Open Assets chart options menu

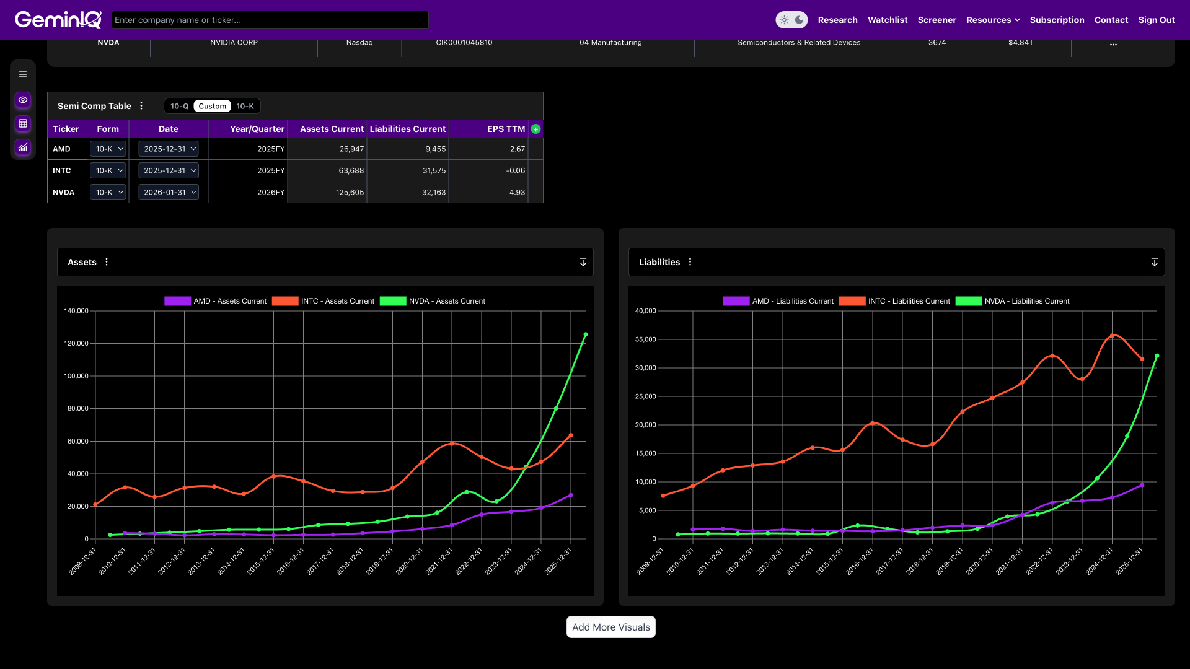pos(107,262)
